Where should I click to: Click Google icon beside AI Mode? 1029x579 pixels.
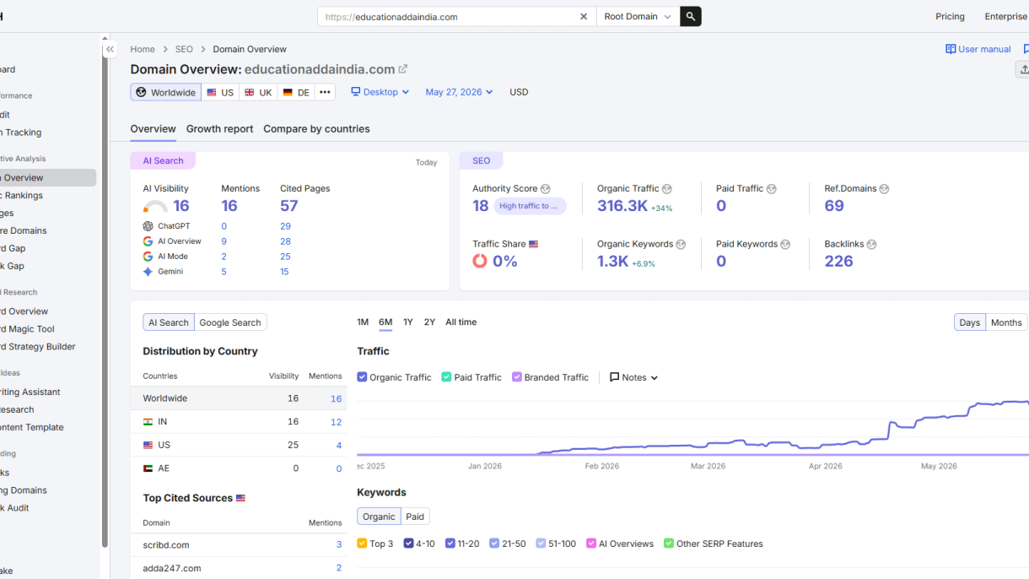tap(148, 257)
